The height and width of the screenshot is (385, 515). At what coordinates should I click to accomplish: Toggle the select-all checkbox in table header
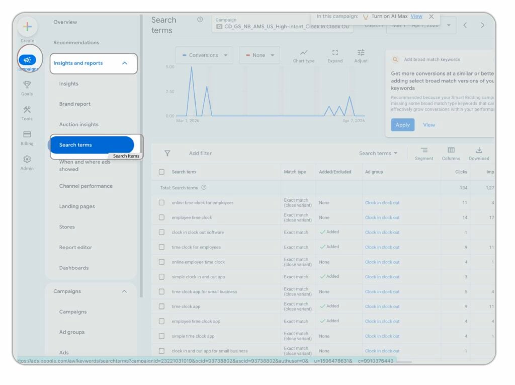161,172
